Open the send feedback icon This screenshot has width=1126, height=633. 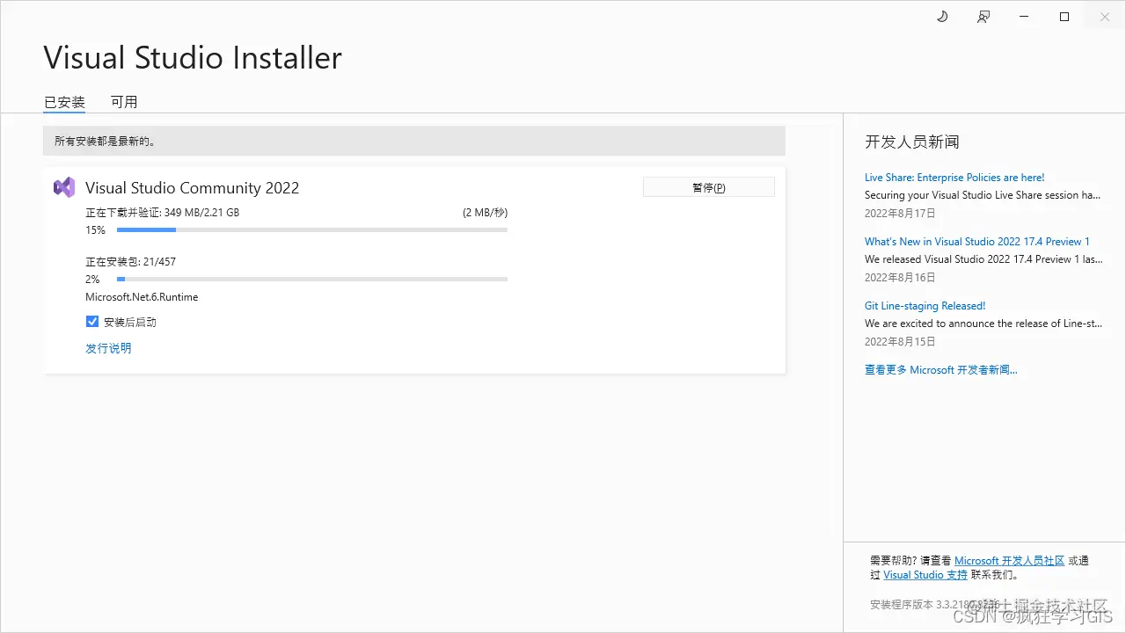(x=983, y=17)
